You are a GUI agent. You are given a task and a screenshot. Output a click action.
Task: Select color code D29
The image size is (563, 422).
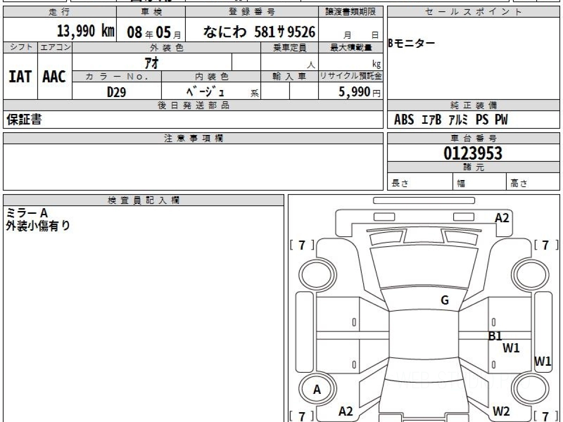116,92
